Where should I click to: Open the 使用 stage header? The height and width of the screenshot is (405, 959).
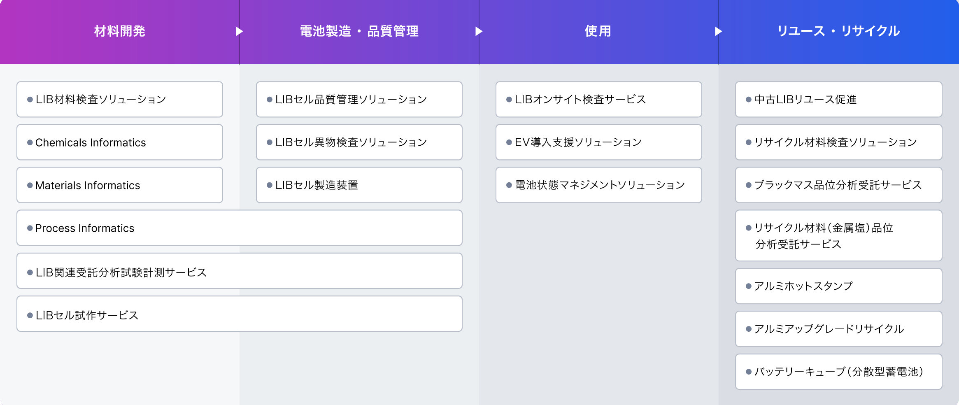(598, 31)
